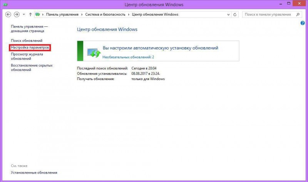Screen dimensions: 308x182
Task: Go up one level with the Up arrow
Action: point(30,15)
